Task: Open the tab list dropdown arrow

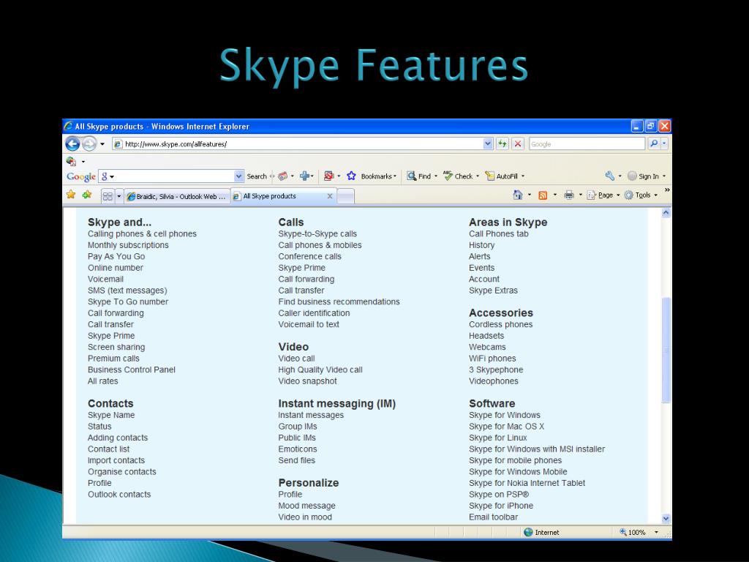Action: [x=119, y=196]
